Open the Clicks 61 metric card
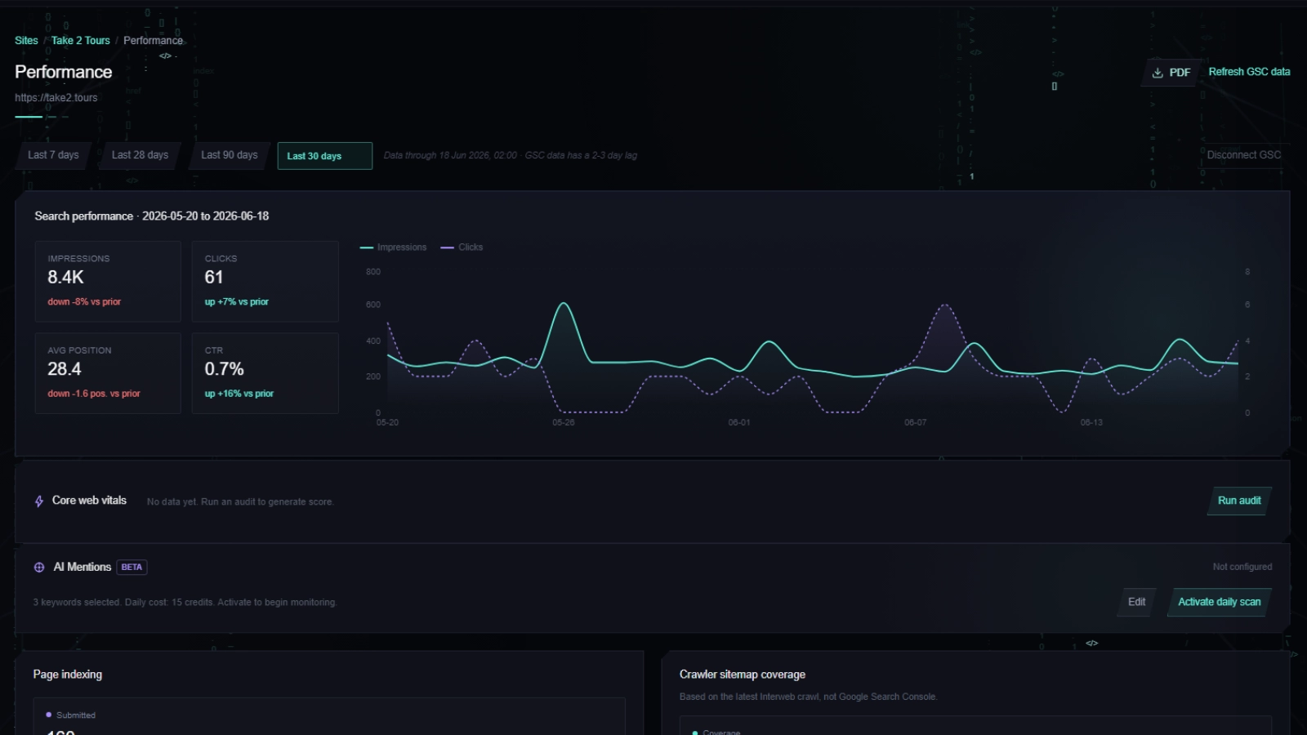The image size is (1307, 735). pos(265,281)
